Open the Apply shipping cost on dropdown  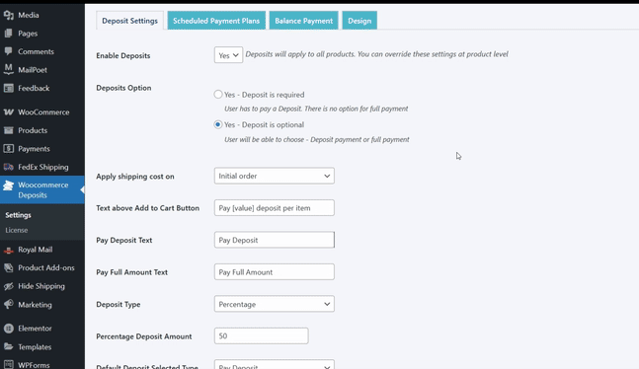click(275, 176)
